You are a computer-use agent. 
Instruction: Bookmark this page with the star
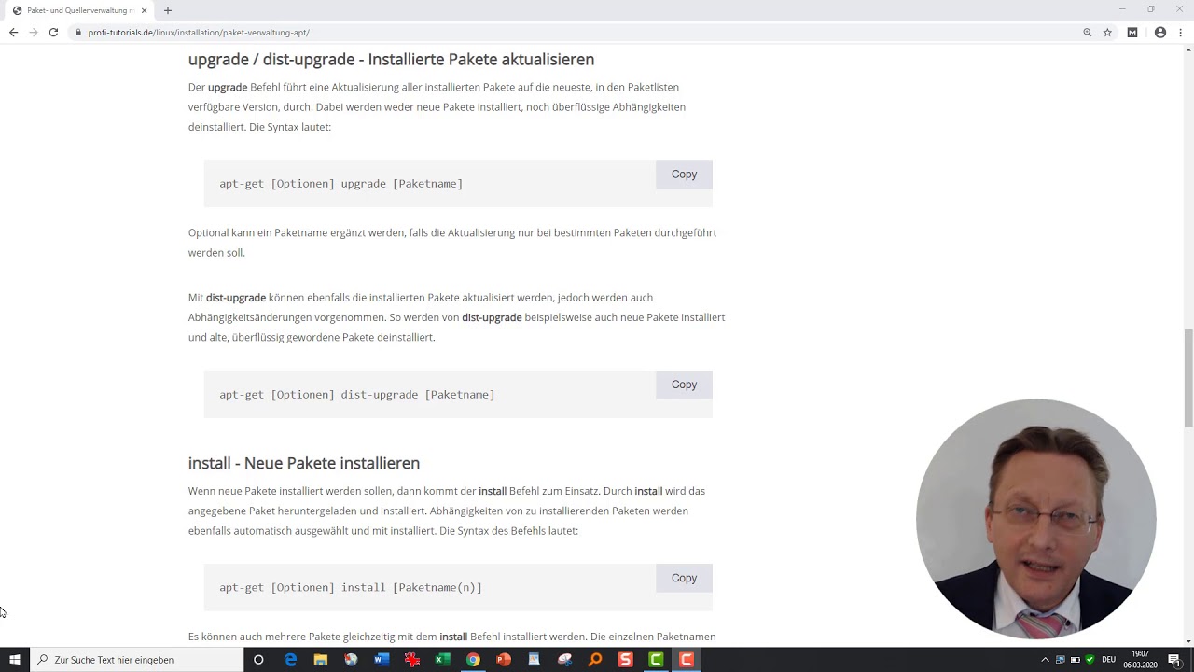click(x=1107, y=32)
